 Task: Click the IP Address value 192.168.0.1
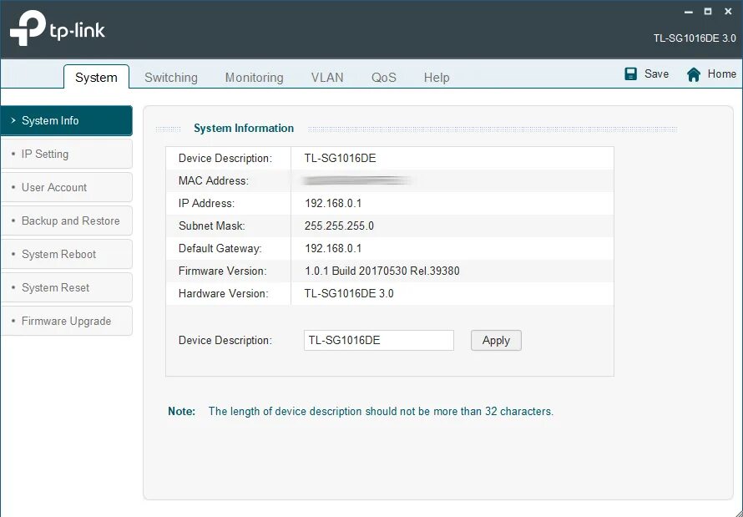coord(333,203)
